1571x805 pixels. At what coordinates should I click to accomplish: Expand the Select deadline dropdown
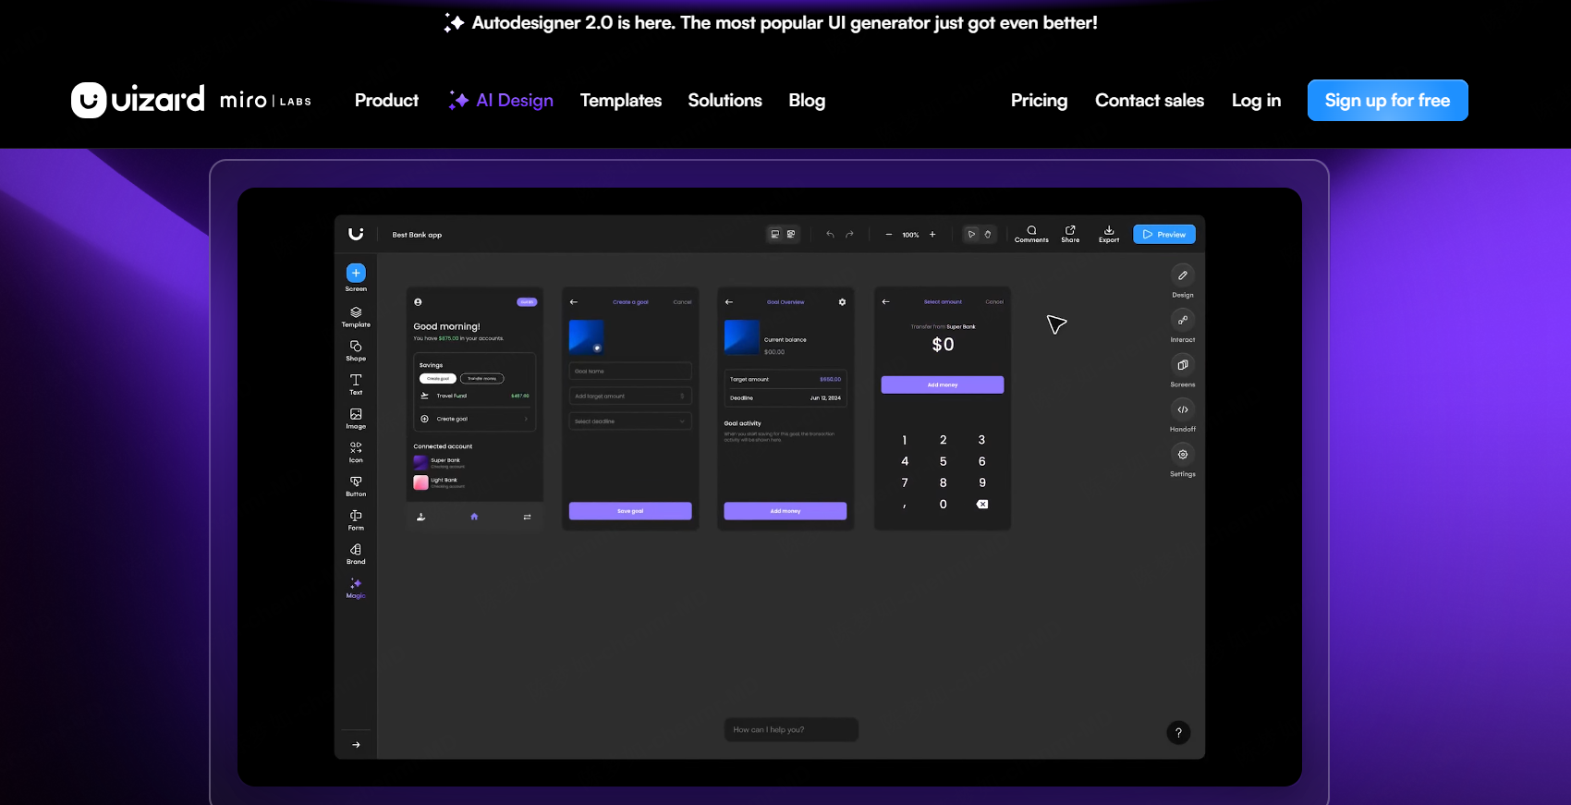click(x=630, y=421)
